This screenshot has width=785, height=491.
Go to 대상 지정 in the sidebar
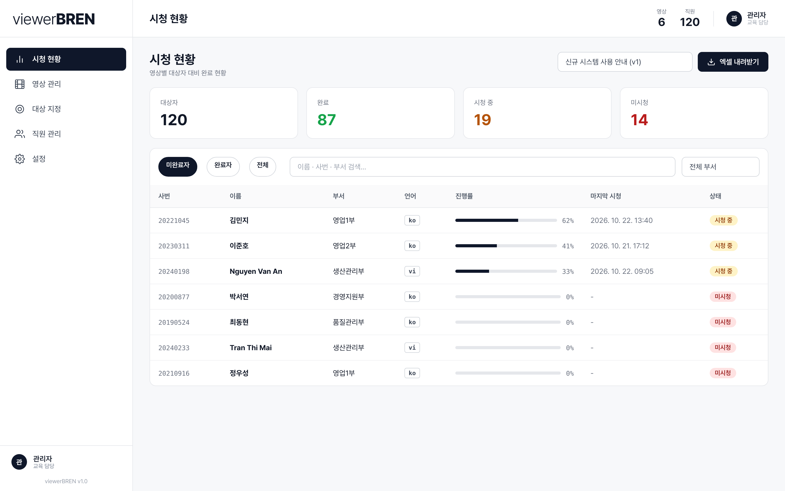(x=66, y=109)
